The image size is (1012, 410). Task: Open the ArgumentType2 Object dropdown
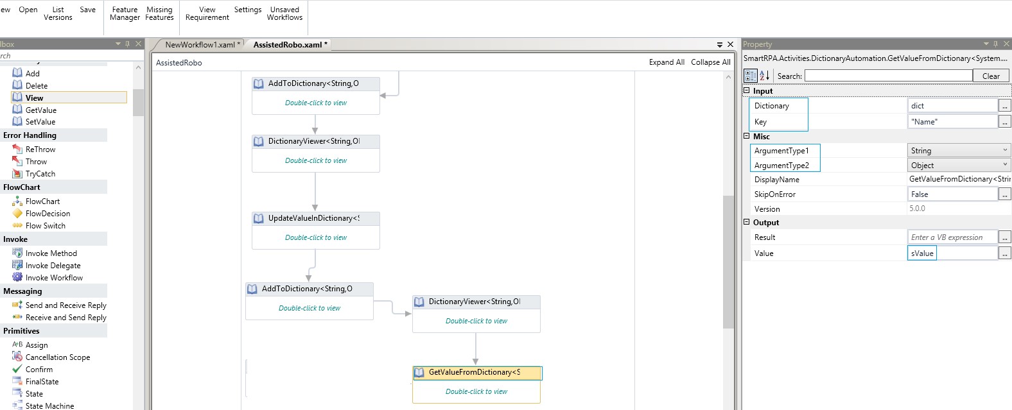tap(1004, 165)
